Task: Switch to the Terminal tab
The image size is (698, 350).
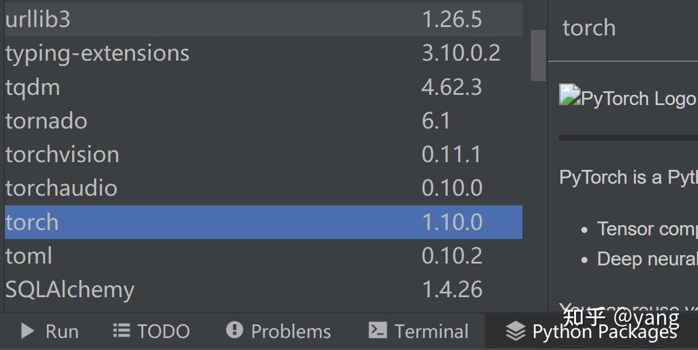Action: [419, 331]
